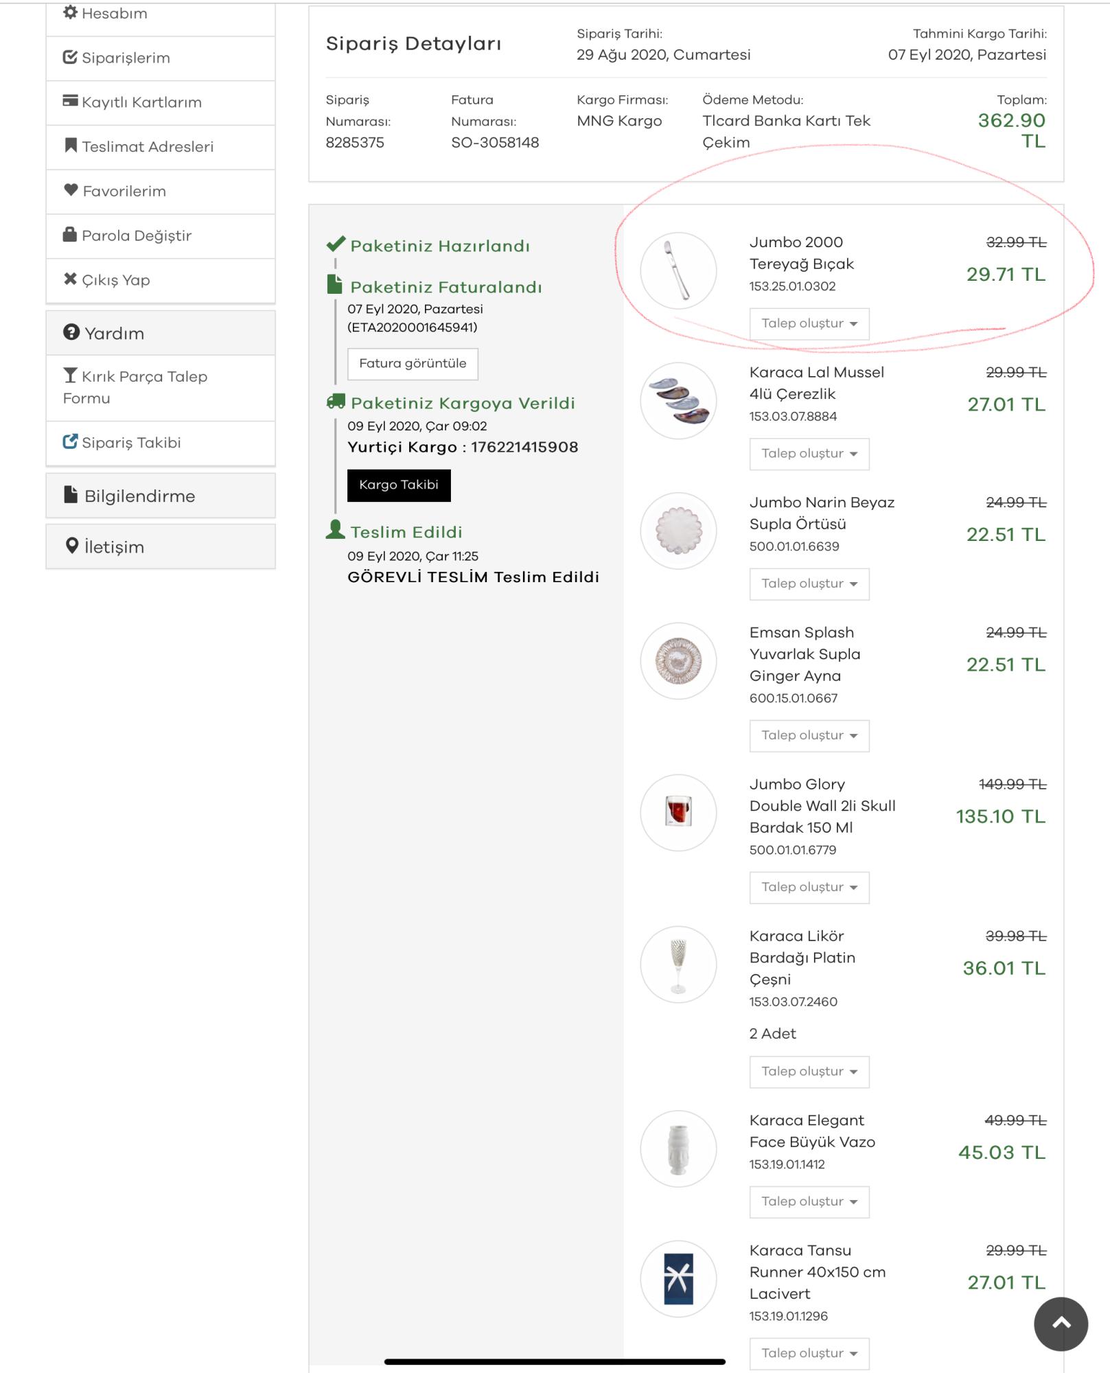Image resolution: width=1110 pixels, height=1373 pixels.
Task: Click the total amount 362.90 TL
Action: pos(1012,130)
